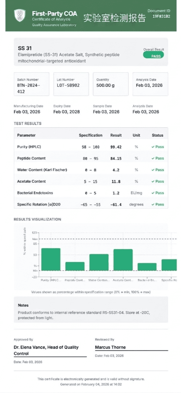Image resolution: width=181 pixels, height=393 pixels.
Task: Select the Lot Number LOT-S8902 card
Action: [71, 84]
